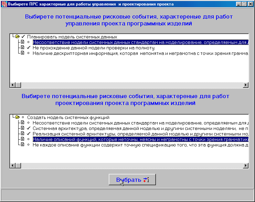Uncheck Не прохождение данной модели проверки
The height and width of the screenshot is (202, 255).
click(x=29, y=48)
